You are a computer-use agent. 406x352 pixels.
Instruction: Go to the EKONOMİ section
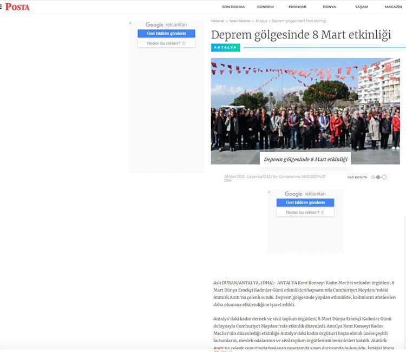(x=297, y=6)
